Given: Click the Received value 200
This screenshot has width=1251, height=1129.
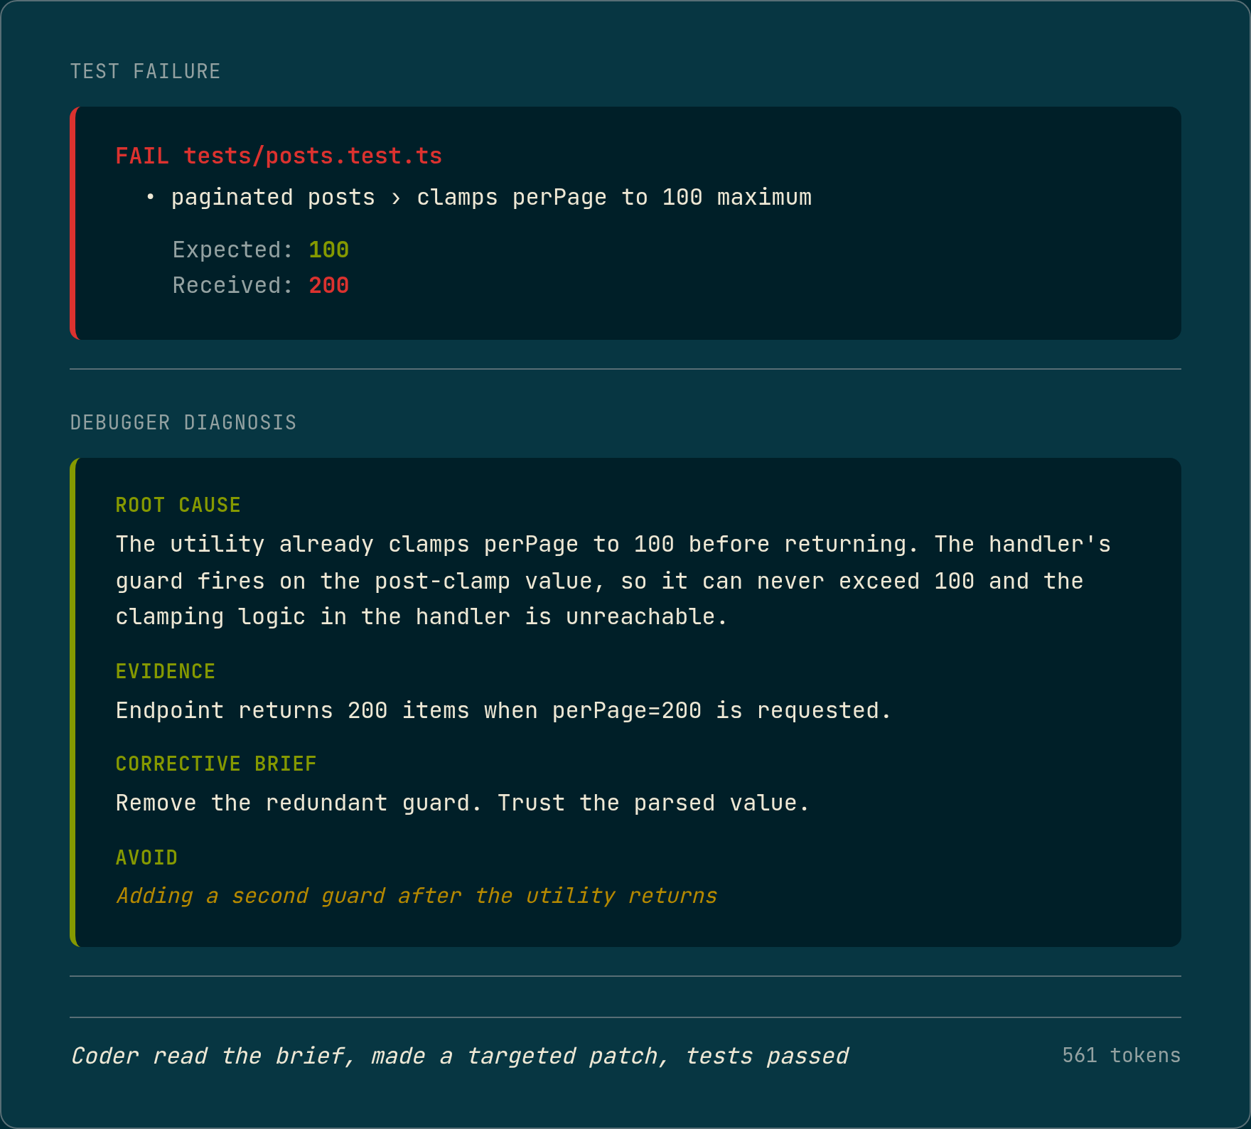Looking at the screenshot, I should pos(328,285).
